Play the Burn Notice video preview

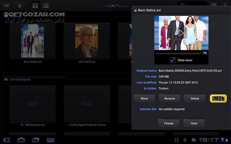181,33
